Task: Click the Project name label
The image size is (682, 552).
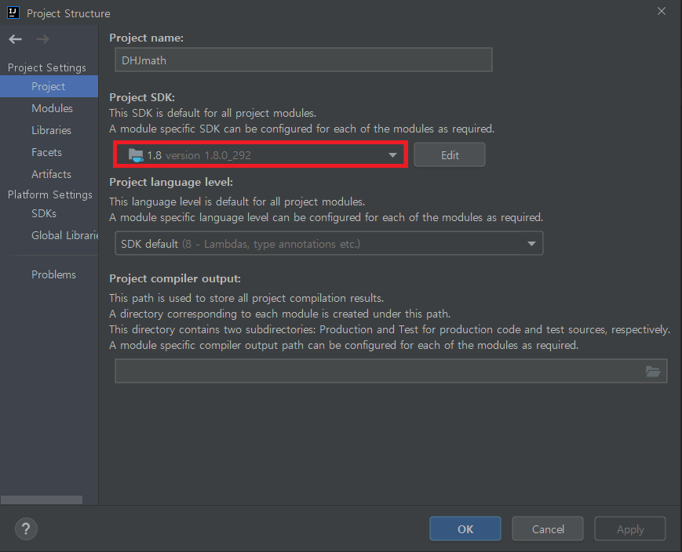Action: tap(146, 38)
